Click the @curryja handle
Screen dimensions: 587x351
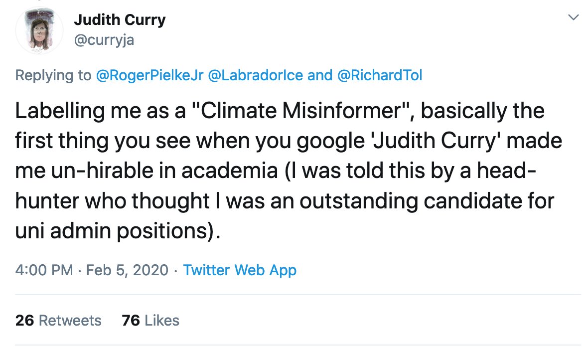point(104,40)
